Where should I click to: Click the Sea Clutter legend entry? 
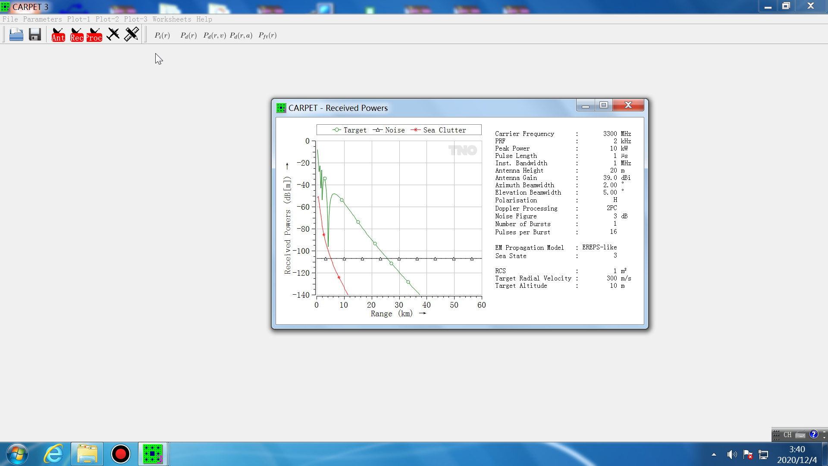439,130
